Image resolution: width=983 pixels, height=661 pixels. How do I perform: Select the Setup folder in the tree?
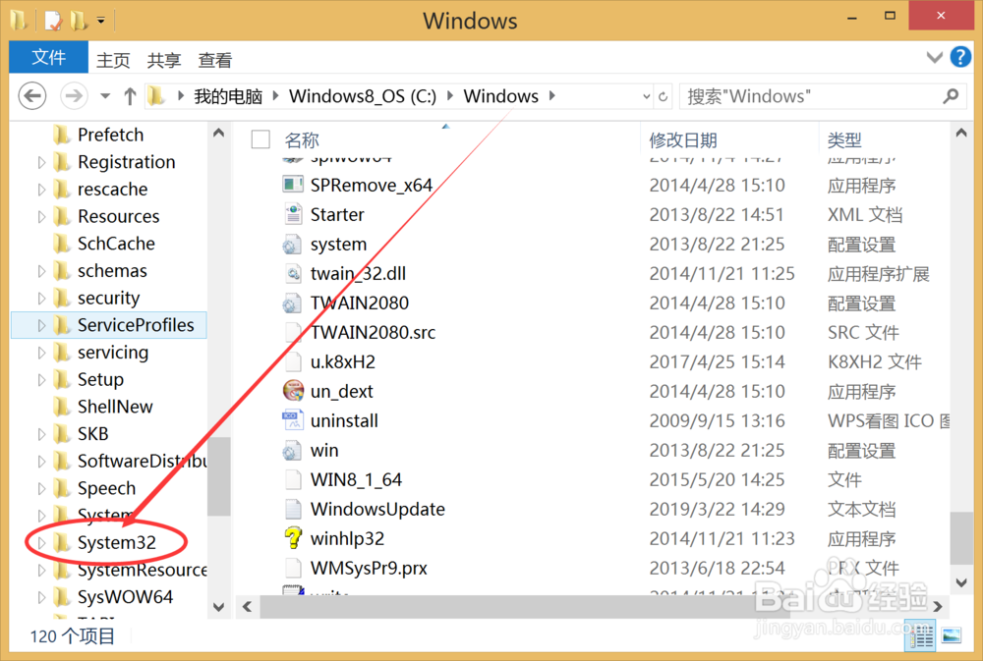coord(100,380)
